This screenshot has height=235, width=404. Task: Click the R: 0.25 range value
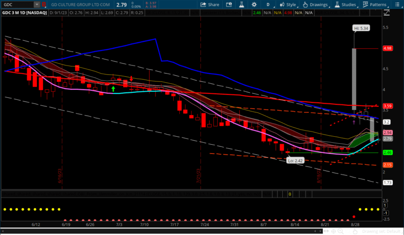tap(137, 12)
